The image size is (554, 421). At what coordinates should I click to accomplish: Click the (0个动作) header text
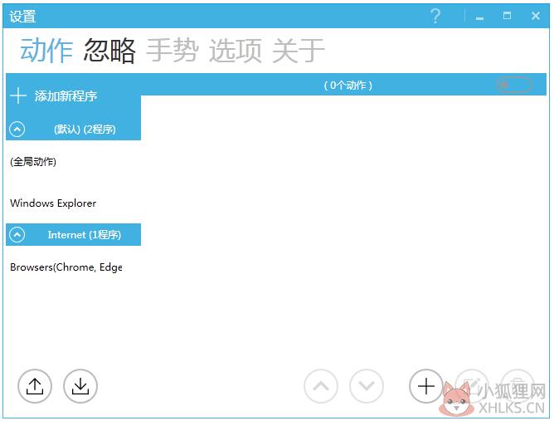tap(348, 86)
